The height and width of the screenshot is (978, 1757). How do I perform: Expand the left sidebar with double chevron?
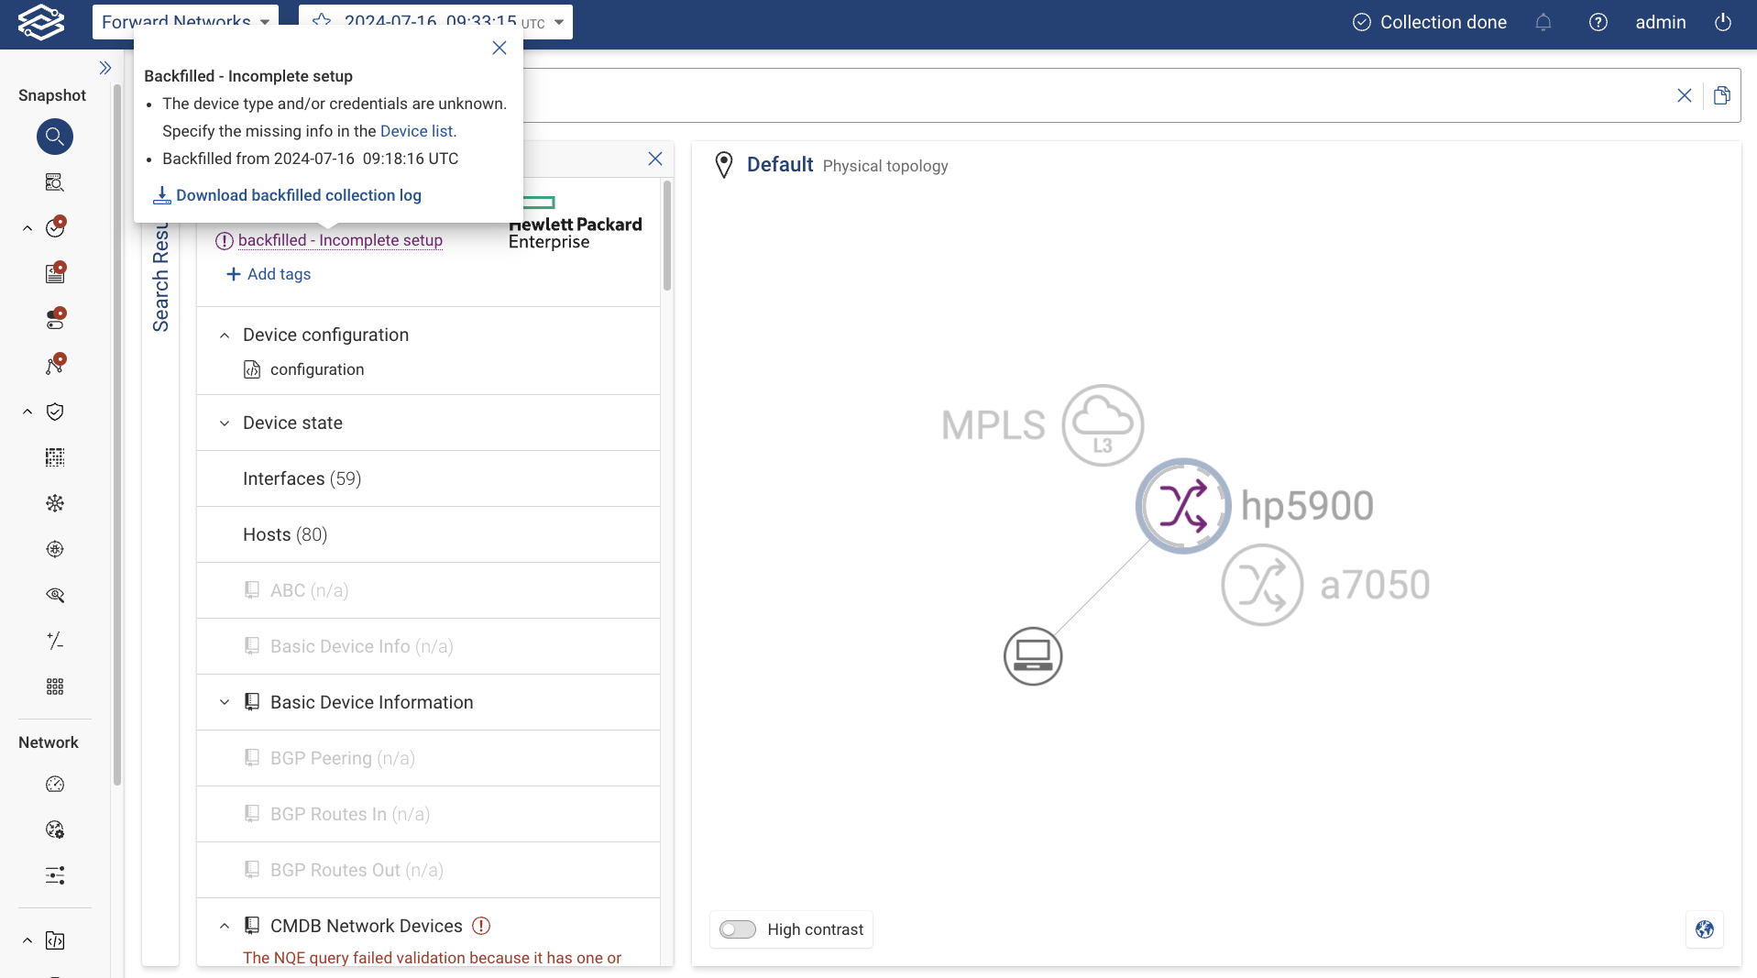coord(105,68)
